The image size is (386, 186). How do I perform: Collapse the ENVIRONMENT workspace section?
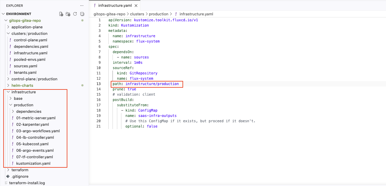pyautogui.click(x=18, y=14)
